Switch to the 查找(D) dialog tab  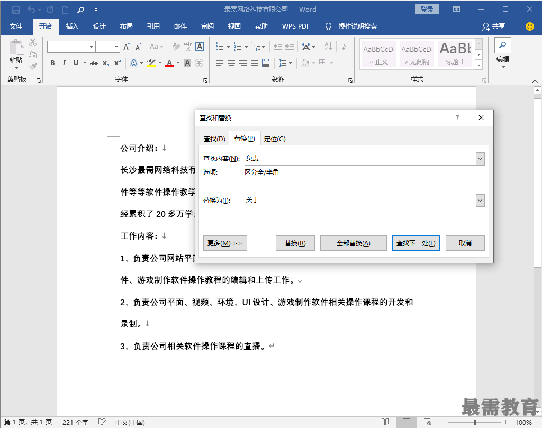[x=214, y=139]
